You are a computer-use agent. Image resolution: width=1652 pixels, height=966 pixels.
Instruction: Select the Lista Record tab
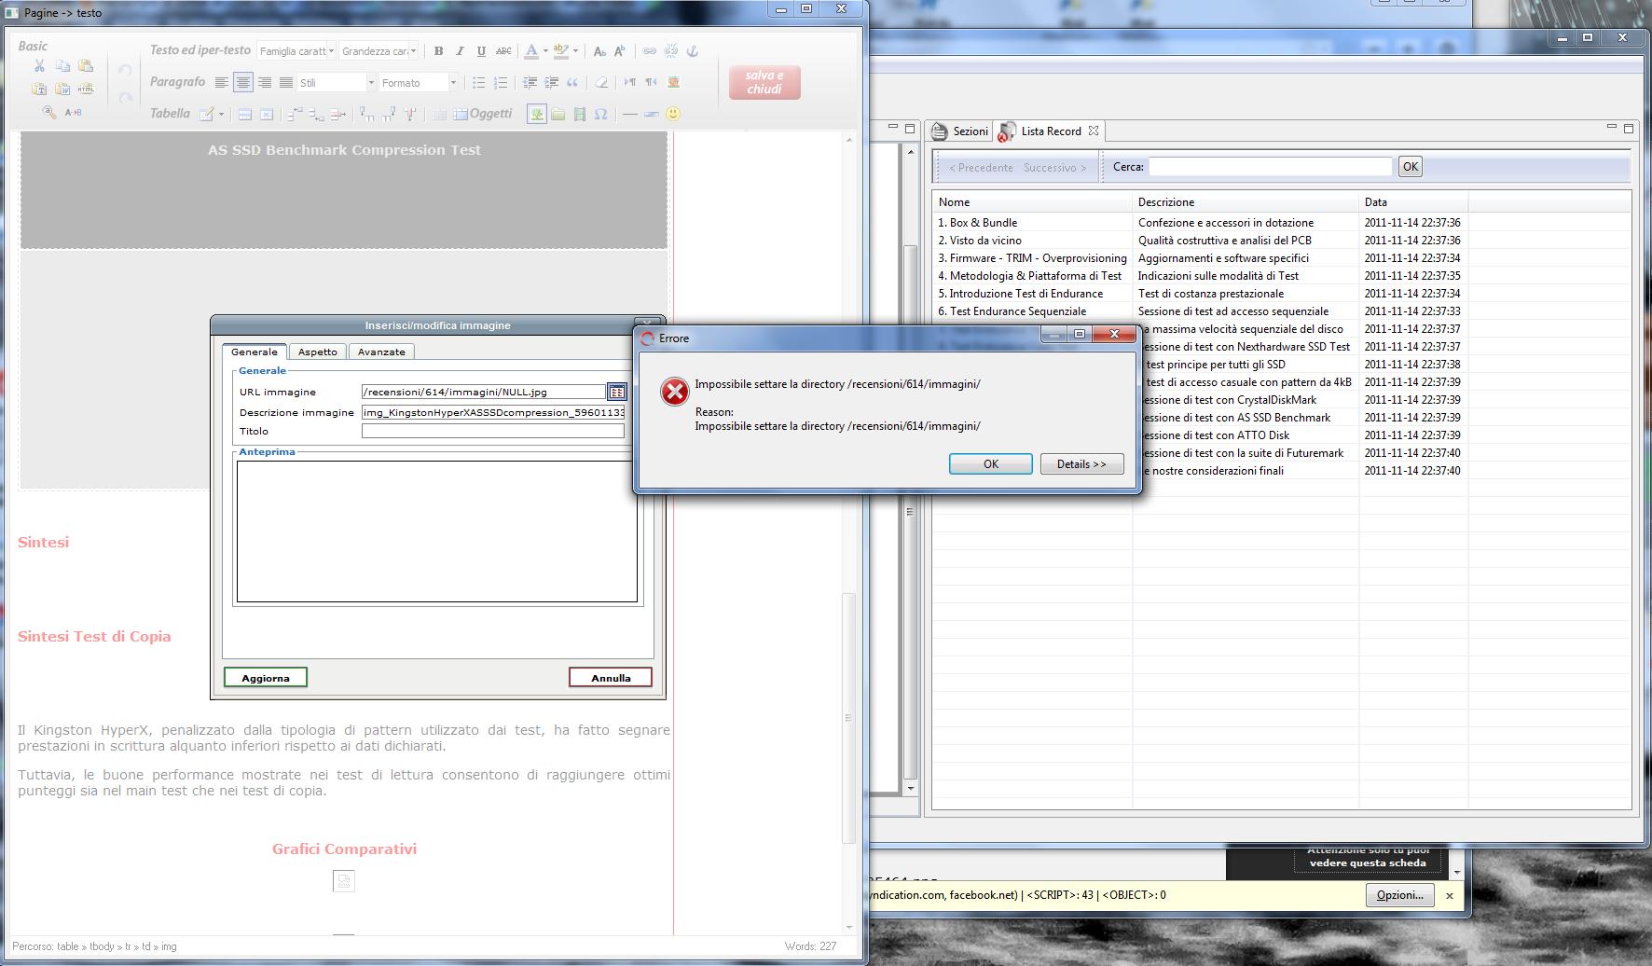pos(1050,131)
